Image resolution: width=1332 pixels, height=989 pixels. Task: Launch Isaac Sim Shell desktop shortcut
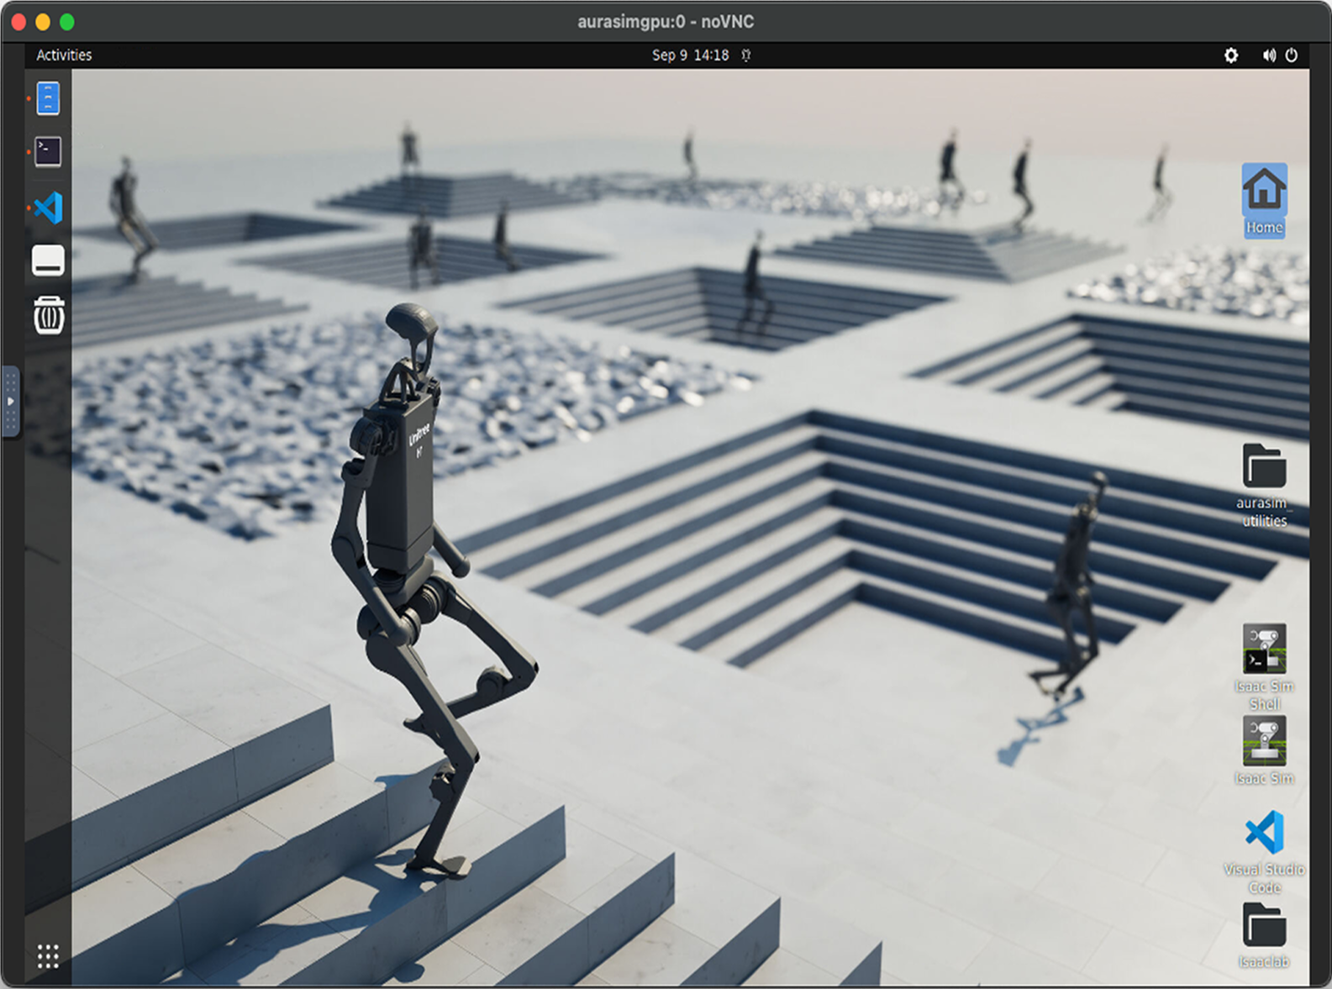coord(1264,667)
